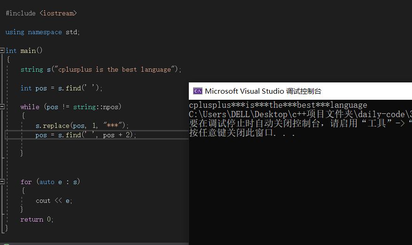The image size is (412, 245).
Task: Click the int pos = s.find line
Action: 61,88
